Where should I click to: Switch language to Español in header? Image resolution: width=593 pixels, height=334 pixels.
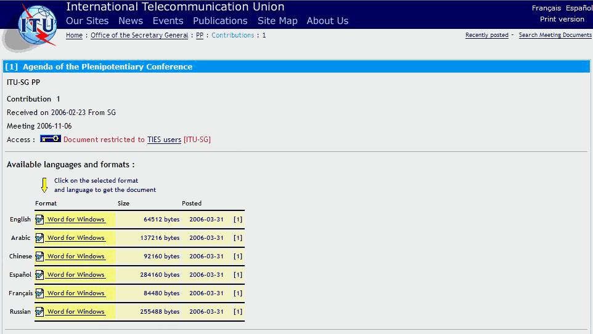(x=579, y=8)
